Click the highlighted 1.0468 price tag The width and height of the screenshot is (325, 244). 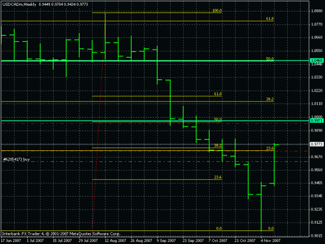tap(317, 60)
